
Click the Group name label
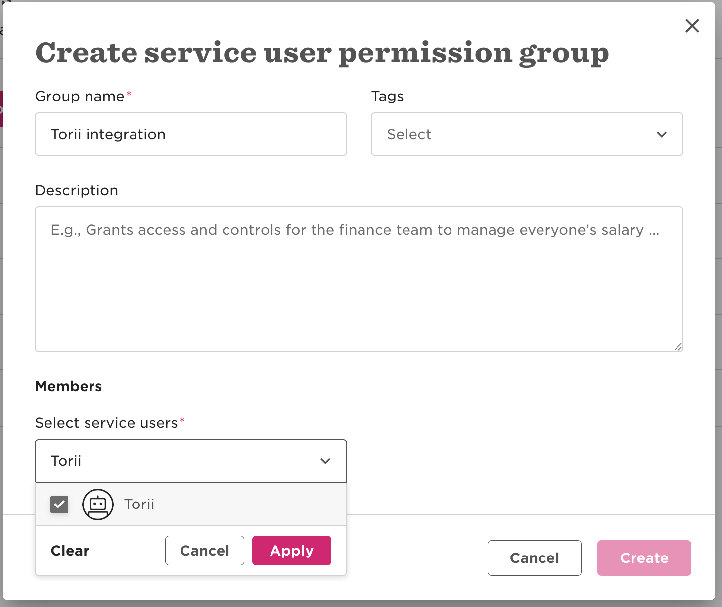(80, 96)
